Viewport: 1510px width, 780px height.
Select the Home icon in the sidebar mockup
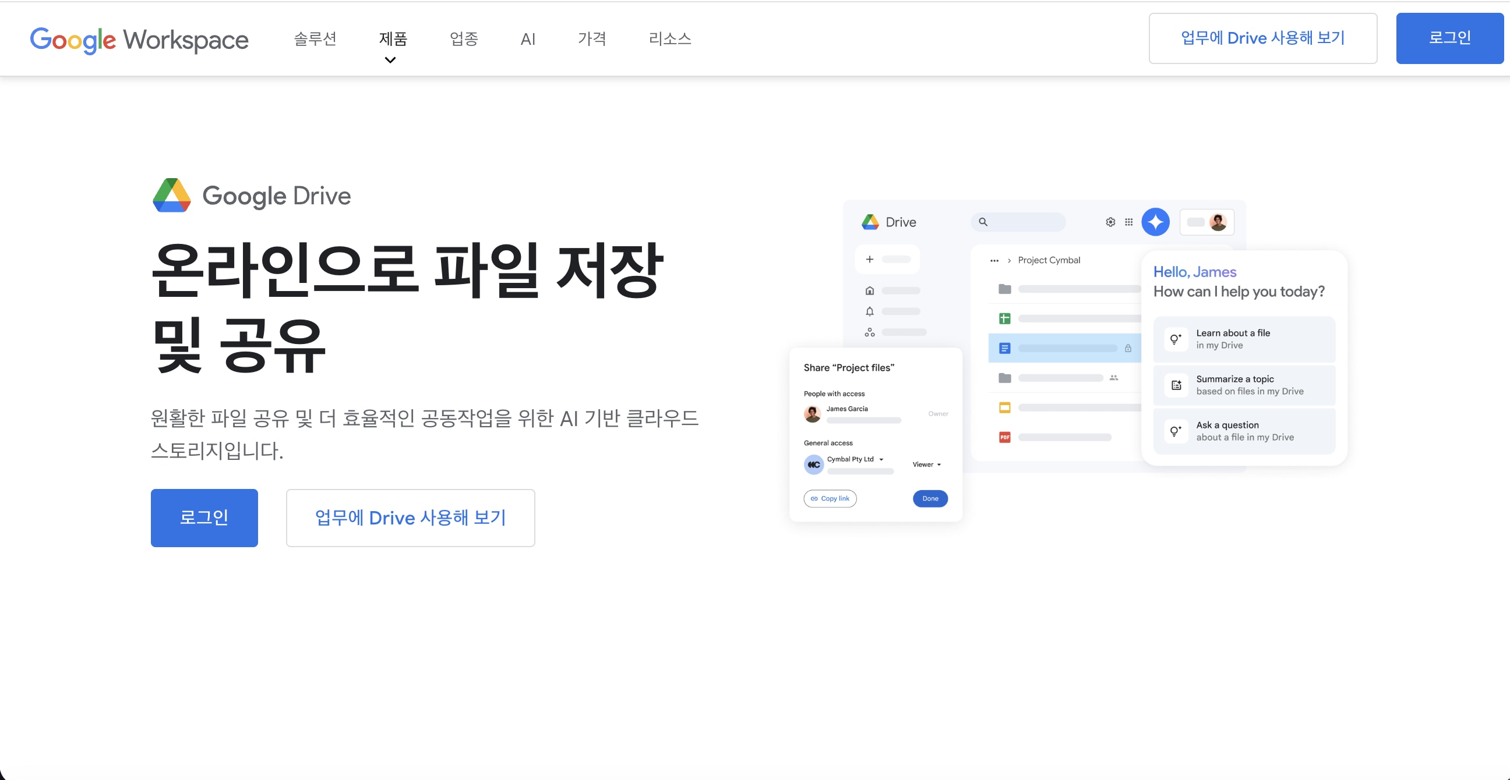(x=870, y=290)
